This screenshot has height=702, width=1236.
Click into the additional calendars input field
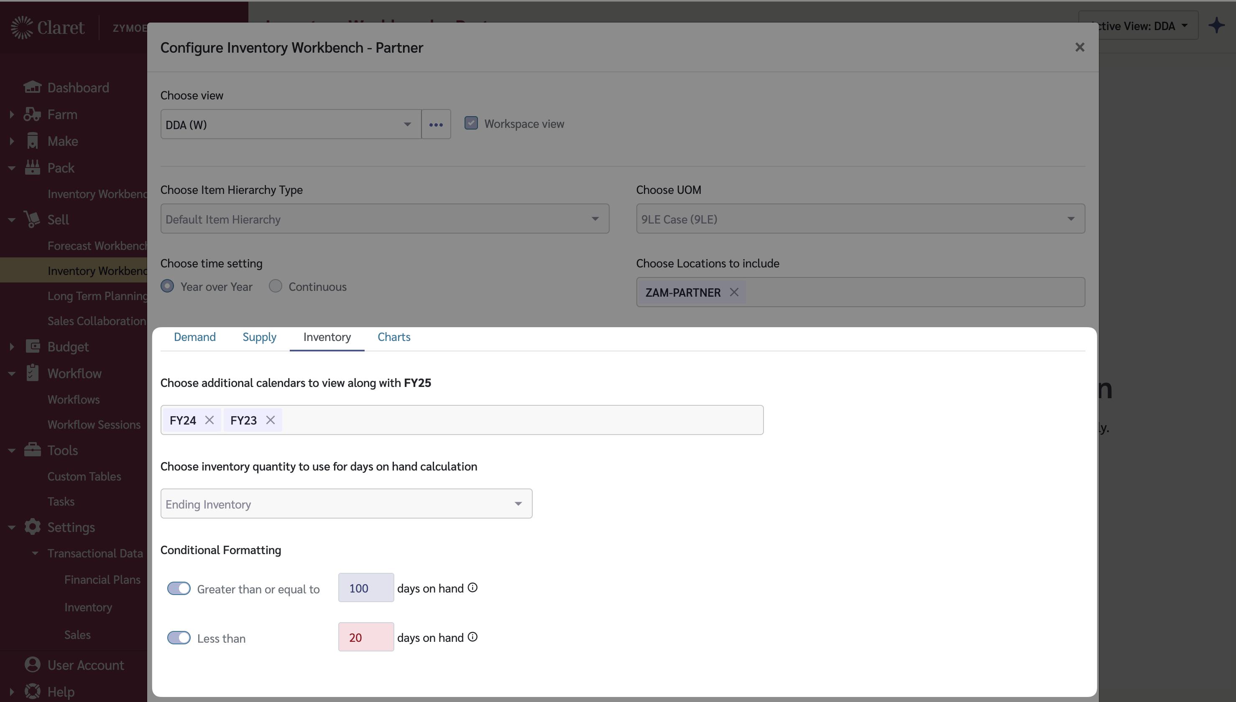(521, 420)
